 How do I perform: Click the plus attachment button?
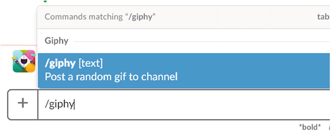tap(23, 104)
